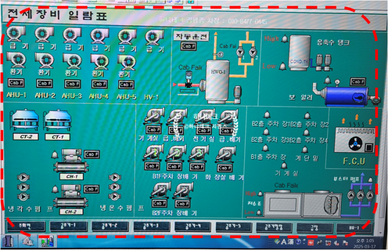Viewport: 388px width, 250px height.
Task: Open the alarm bells icon on the taskbar
Action: click(28, 241)
